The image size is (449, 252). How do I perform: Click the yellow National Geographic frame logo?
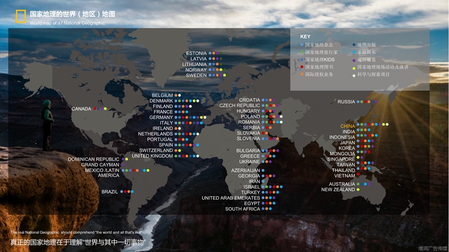point(21,16)
